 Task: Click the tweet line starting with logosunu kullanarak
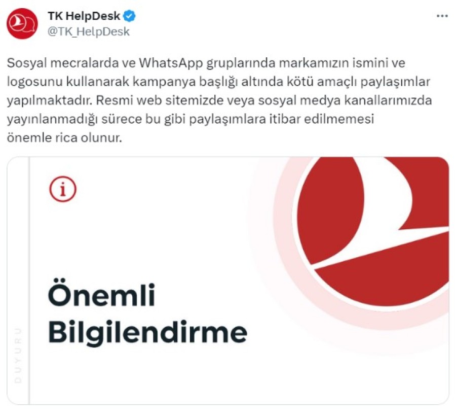coord(218,82)
